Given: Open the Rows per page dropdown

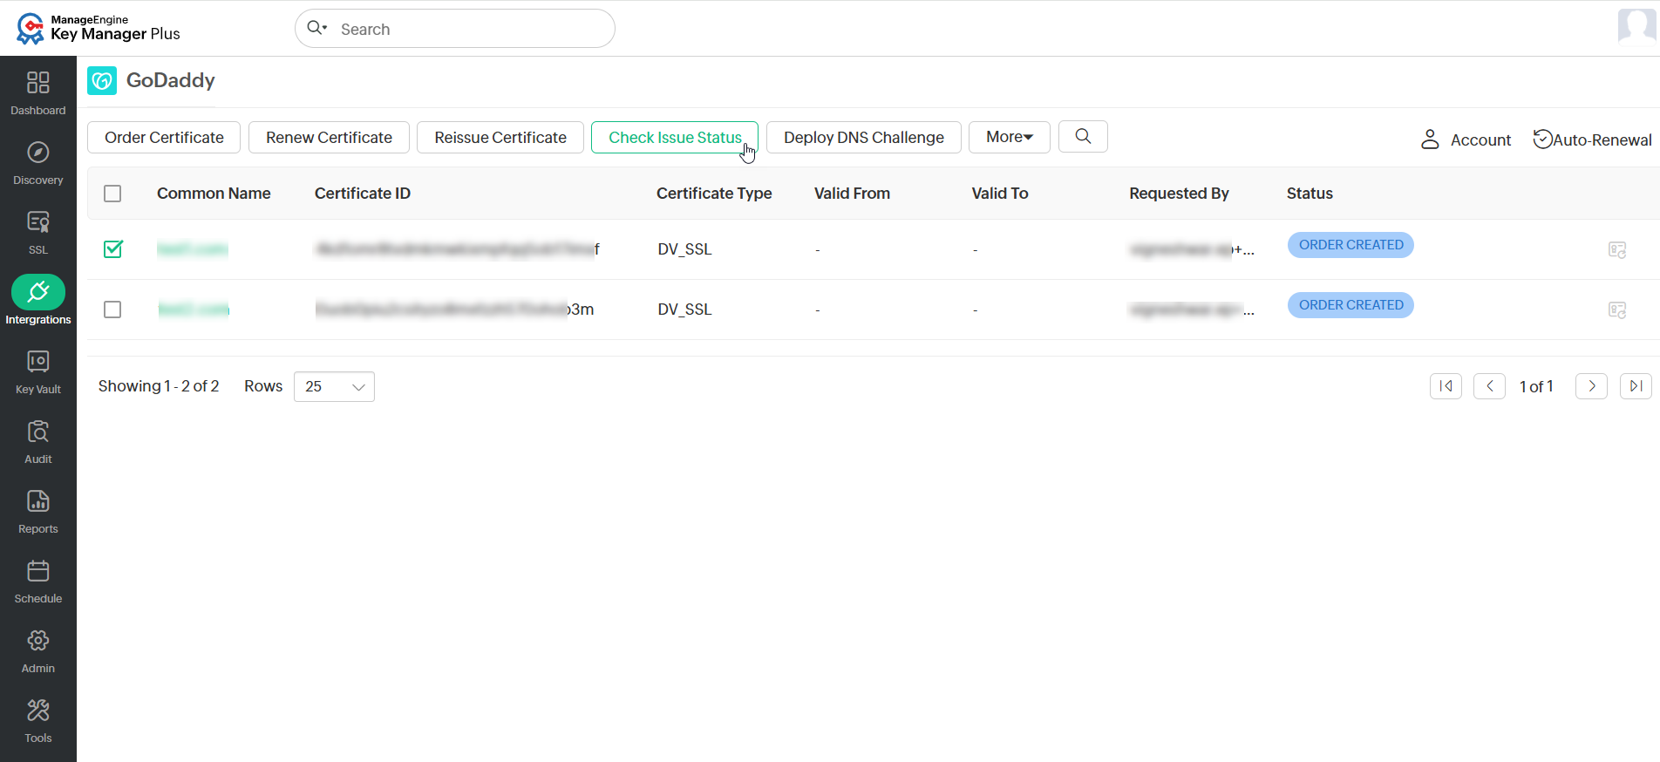Looking at the screenshot, I should [334, 387].
